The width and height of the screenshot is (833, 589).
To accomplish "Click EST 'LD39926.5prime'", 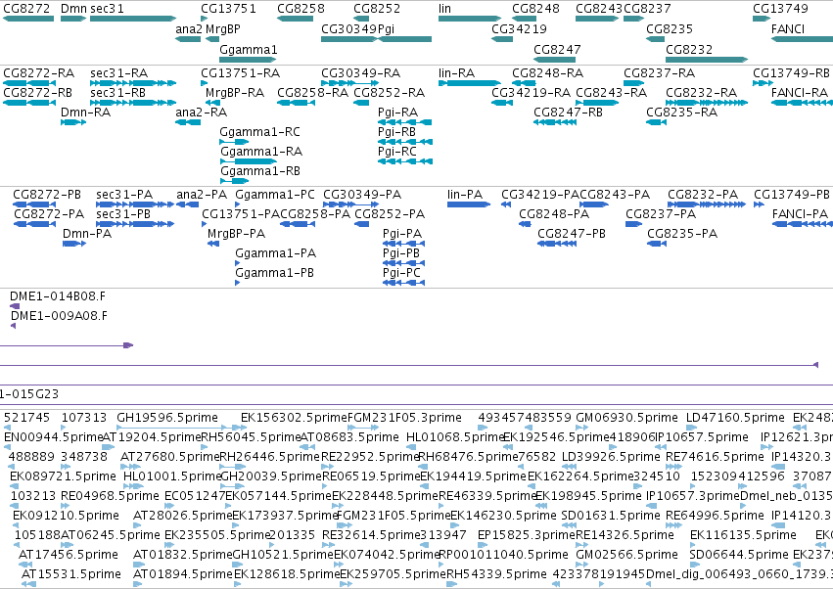I will (x=611, y=457).
